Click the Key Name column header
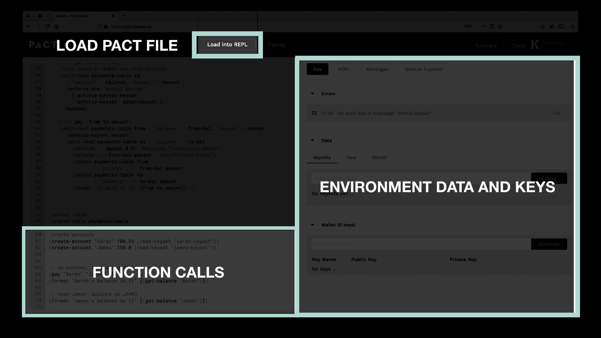601x338 pixels. click(x=324, y=259)
